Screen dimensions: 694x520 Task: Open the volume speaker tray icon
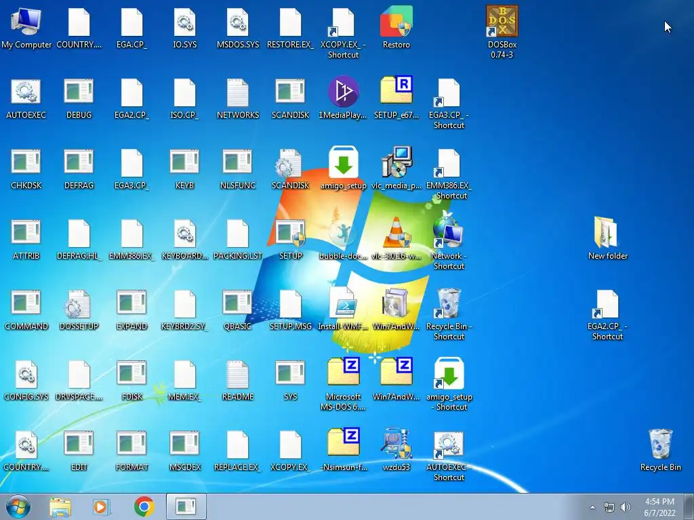tap(626, 507)
